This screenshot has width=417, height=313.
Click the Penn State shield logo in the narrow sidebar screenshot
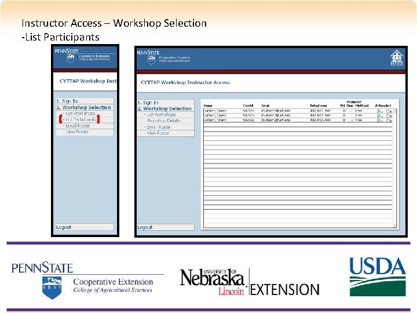[71, 59]
